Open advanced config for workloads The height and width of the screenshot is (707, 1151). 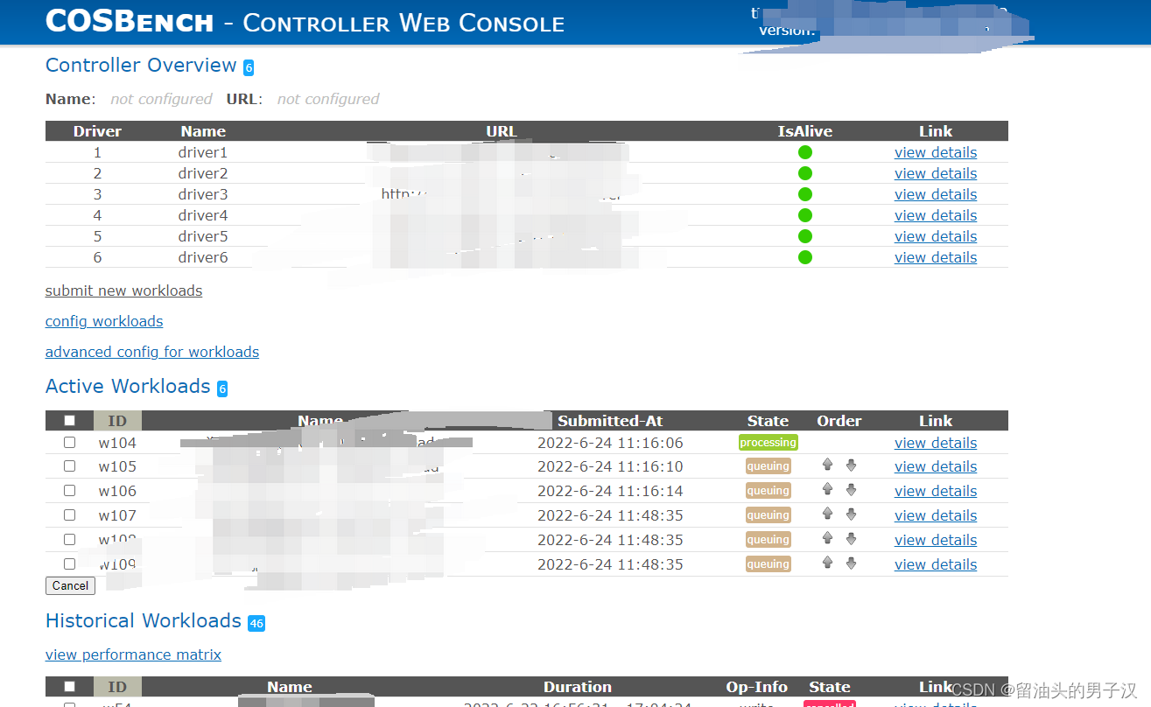coord(151,351)
